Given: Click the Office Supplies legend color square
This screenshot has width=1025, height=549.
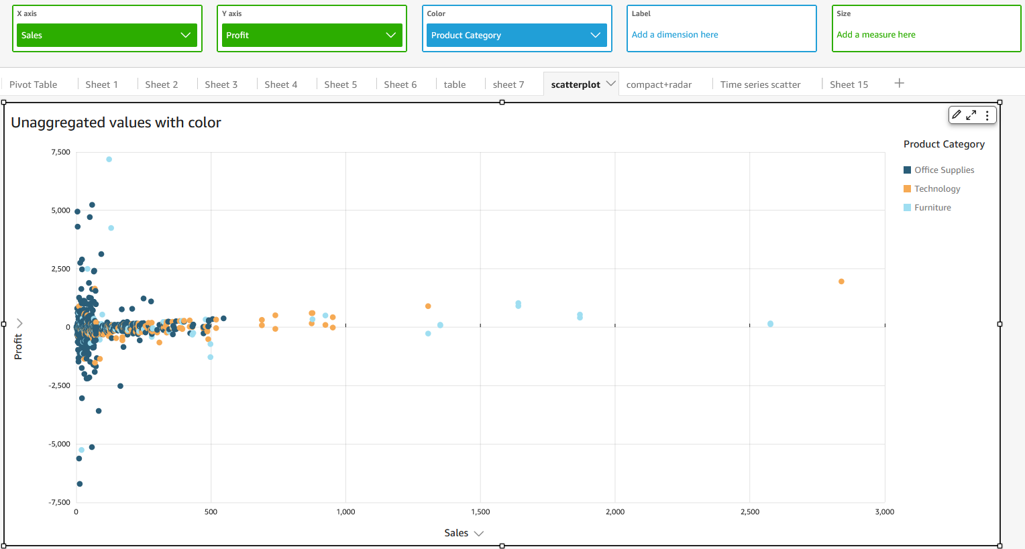Looking at the screenshot, I should tap(907, 170).
